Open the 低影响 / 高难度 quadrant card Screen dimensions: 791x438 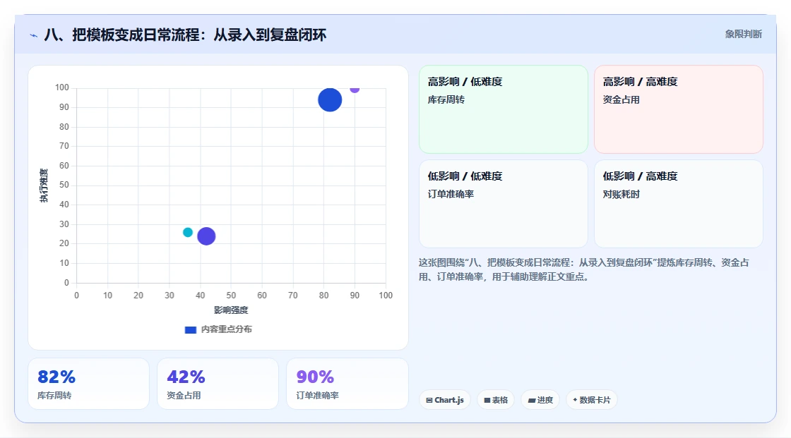click(679, 204)
